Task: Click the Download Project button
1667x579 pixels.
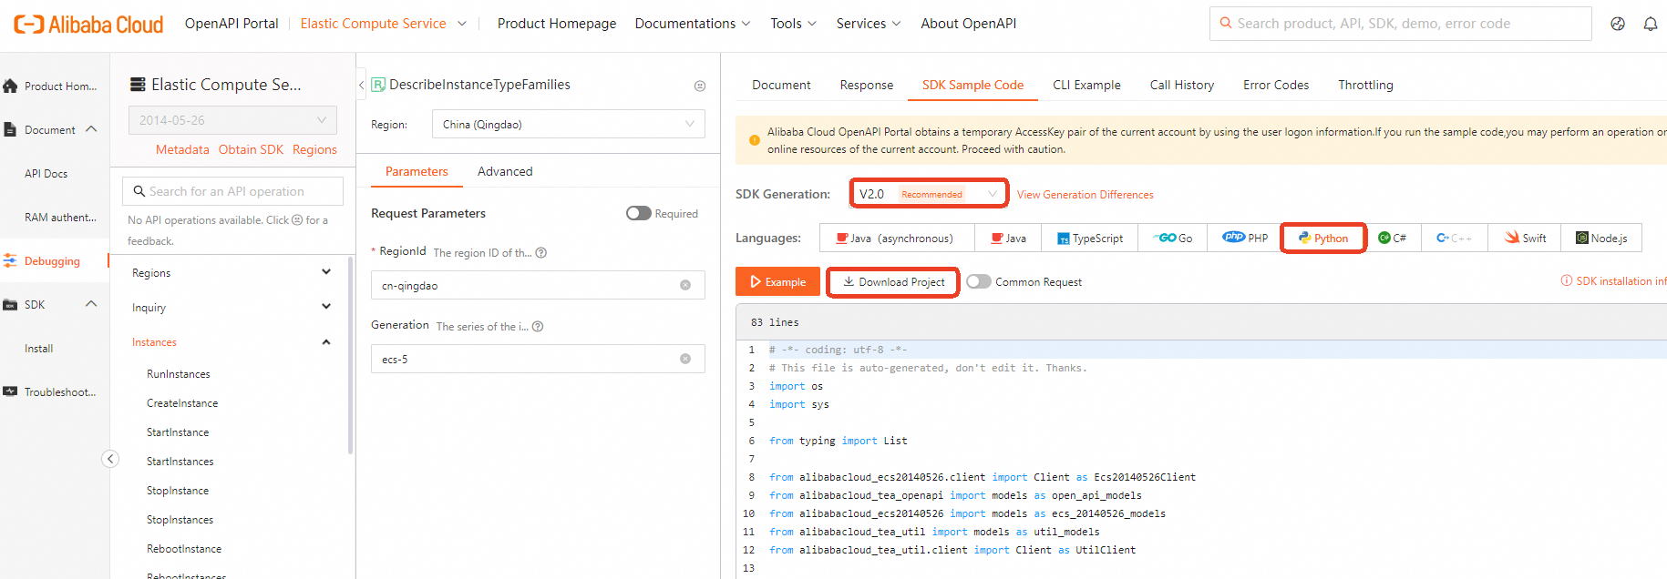Action: [x=893, y=282]
